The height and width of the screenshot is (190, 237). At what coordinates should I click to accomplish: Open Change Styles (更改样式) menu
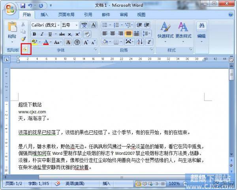183,32
